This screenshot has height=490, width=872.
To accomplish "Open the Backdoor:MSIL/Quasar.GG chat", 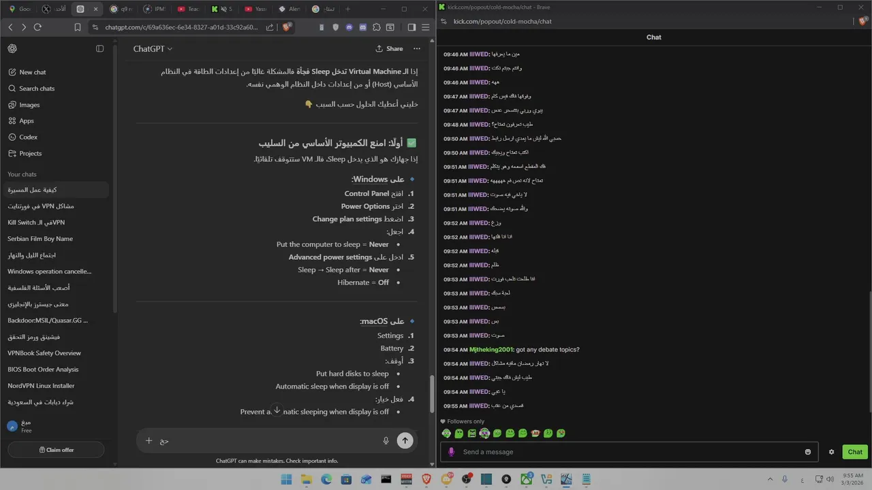I will click(x=54, y=321).
